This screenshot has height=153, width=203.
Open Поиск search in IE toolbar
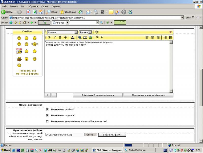click(52, 12)
